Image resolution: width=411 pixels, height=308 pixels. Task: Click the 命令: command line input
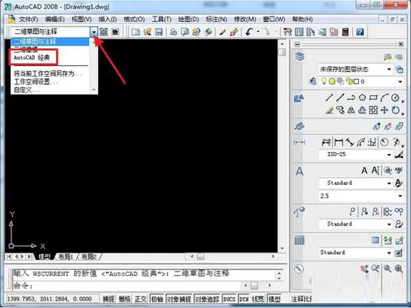(127, 285)
